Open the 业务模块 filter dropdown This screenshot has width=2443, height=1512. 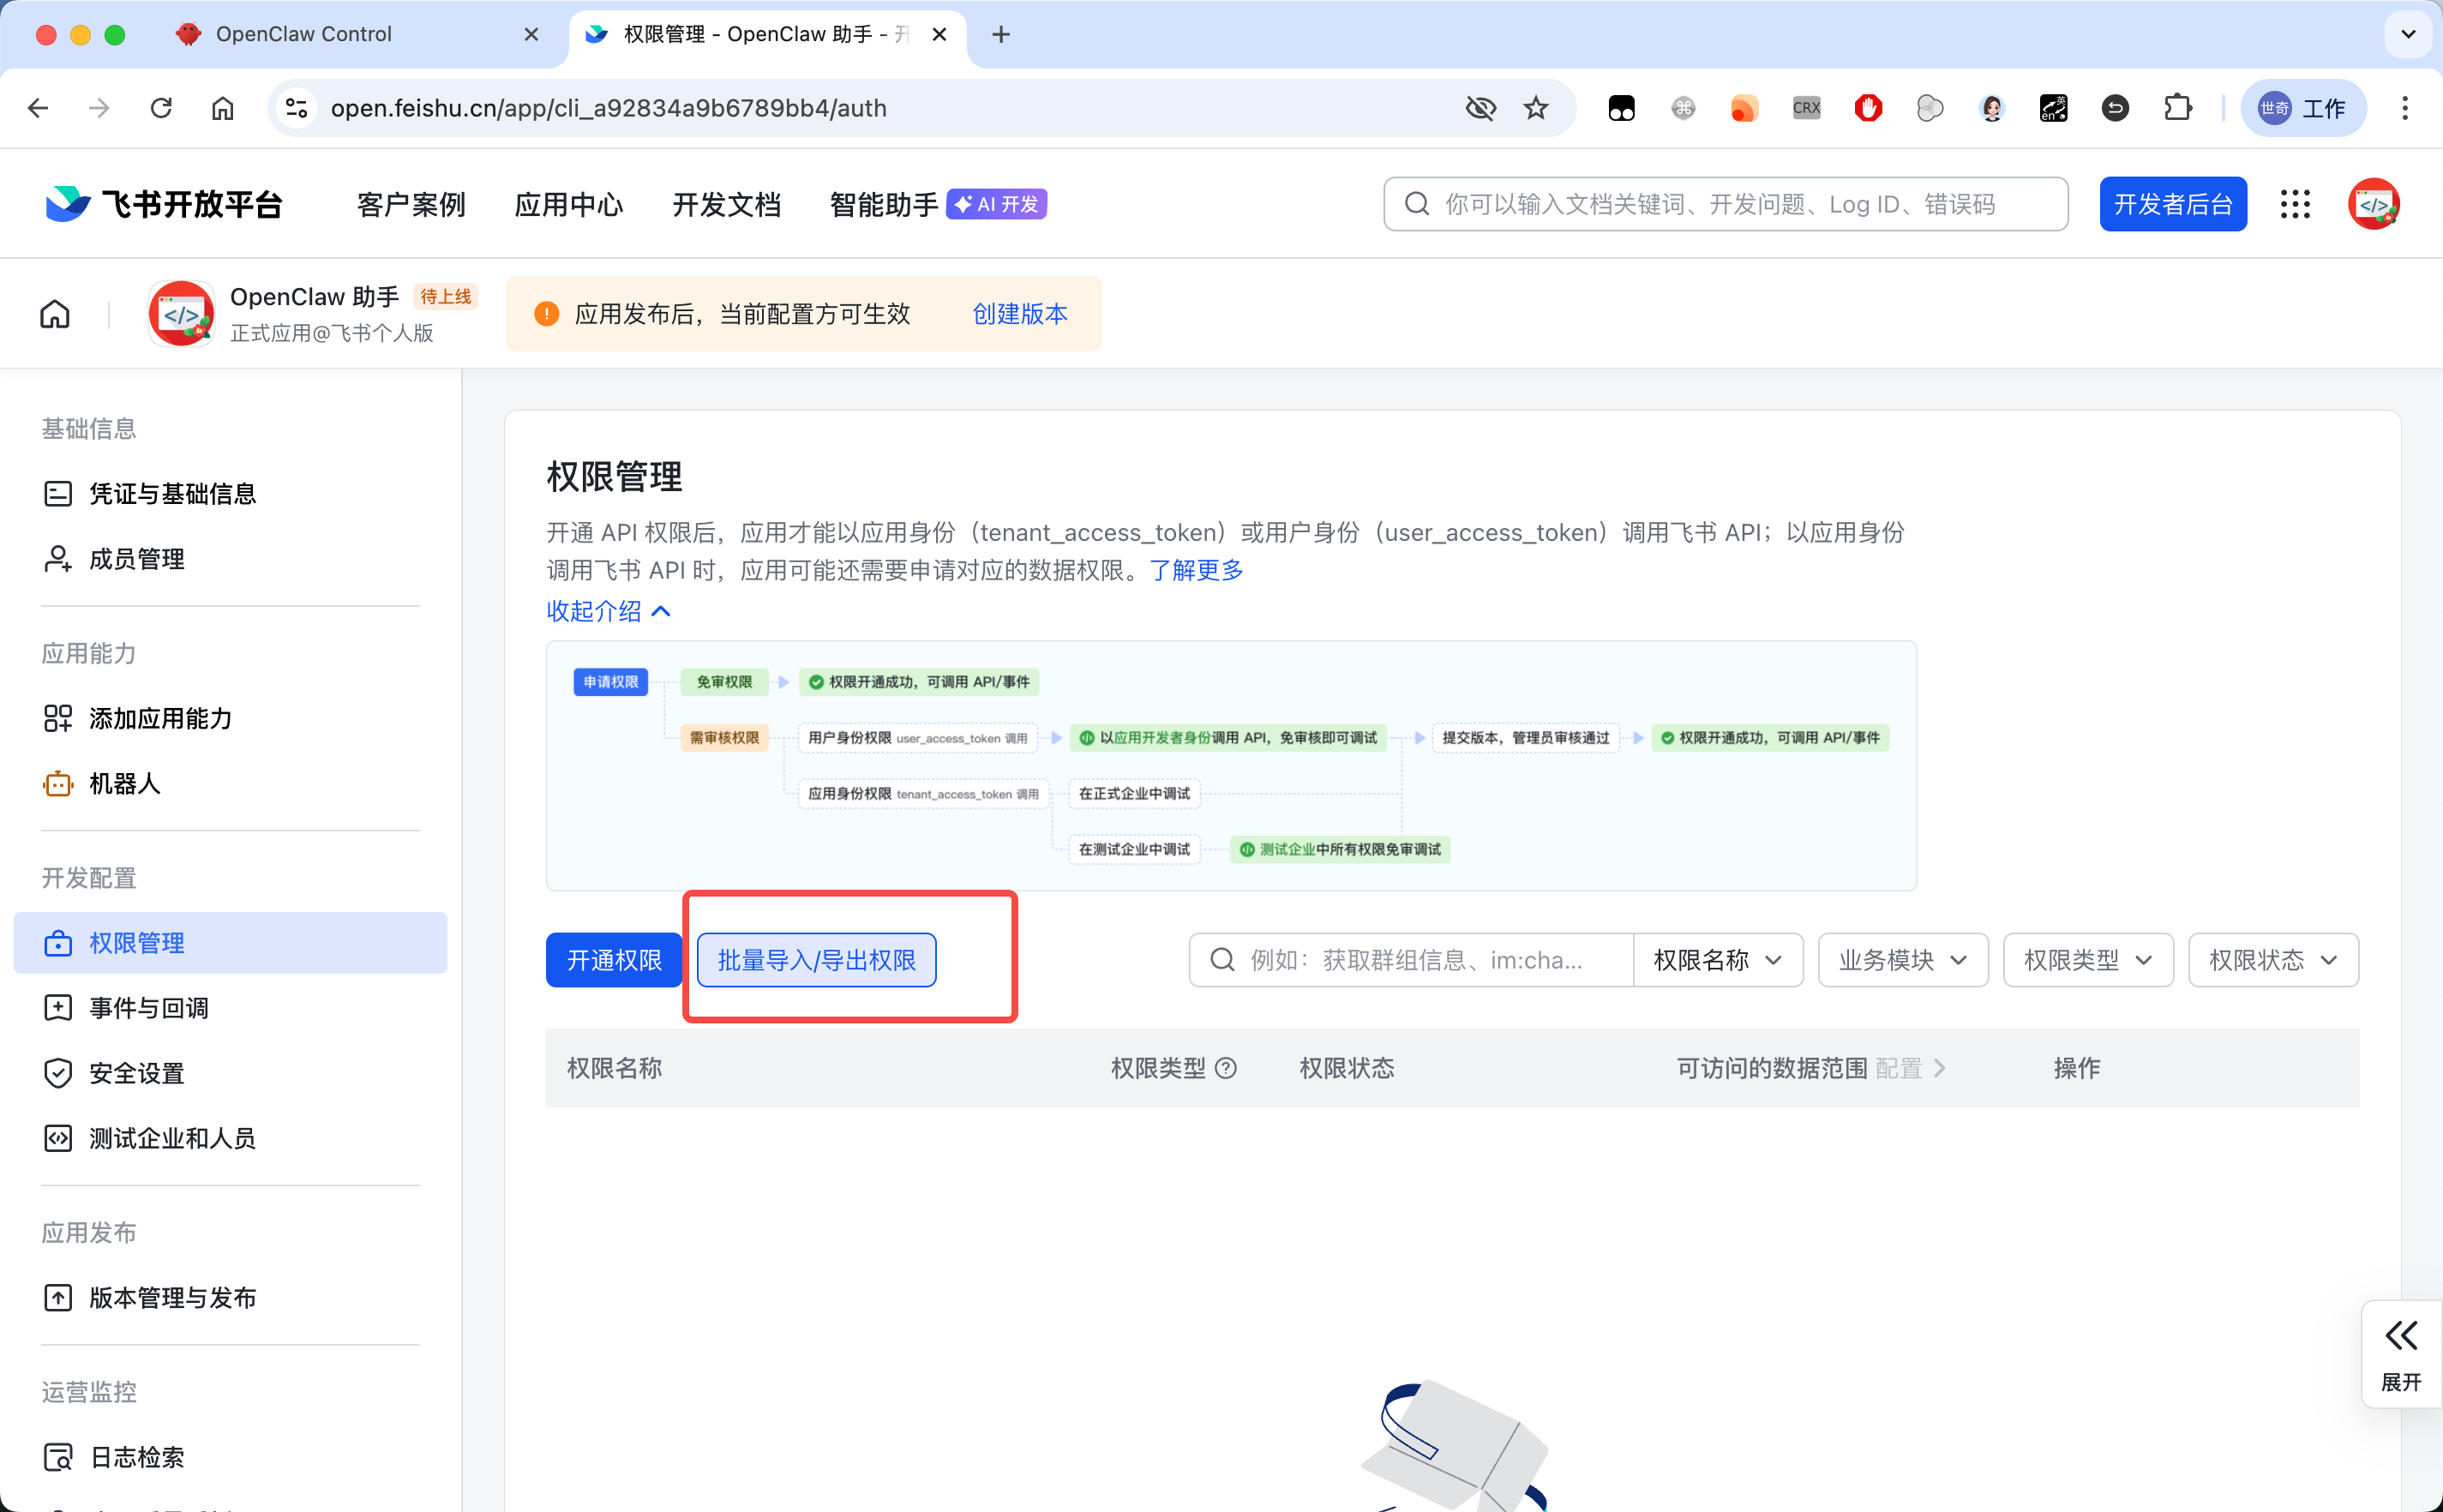pos(1901,959)
